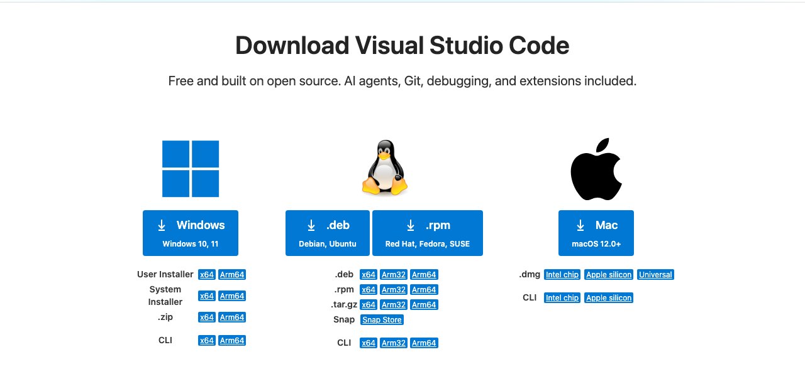Click x64 link in Linux .rpm row
805x389 pixels.
click(x=369, y=289)
